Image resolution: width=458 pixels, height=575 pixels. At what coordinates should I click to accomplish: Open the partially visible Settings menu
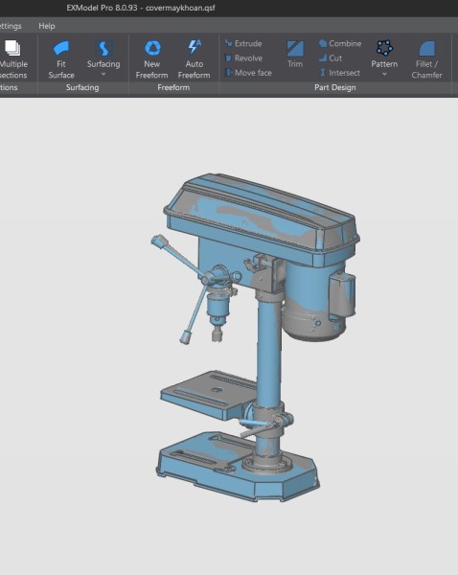click(11, 26)
